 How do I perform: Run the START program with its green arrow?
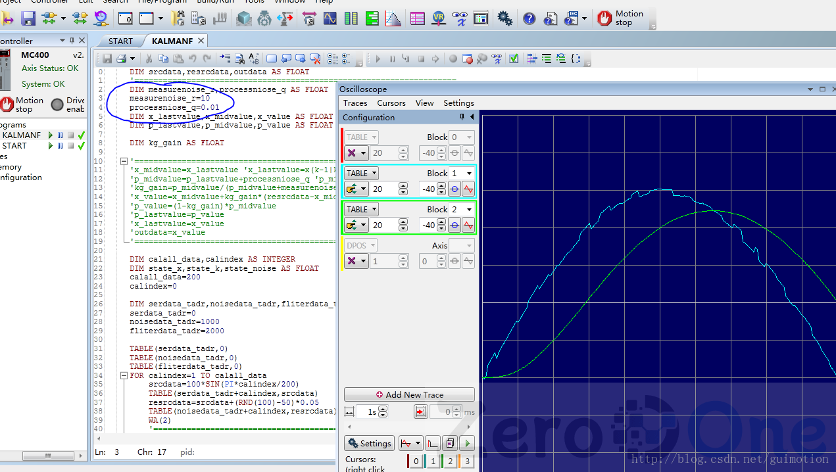pyautogui.click(x=51, y=146)
